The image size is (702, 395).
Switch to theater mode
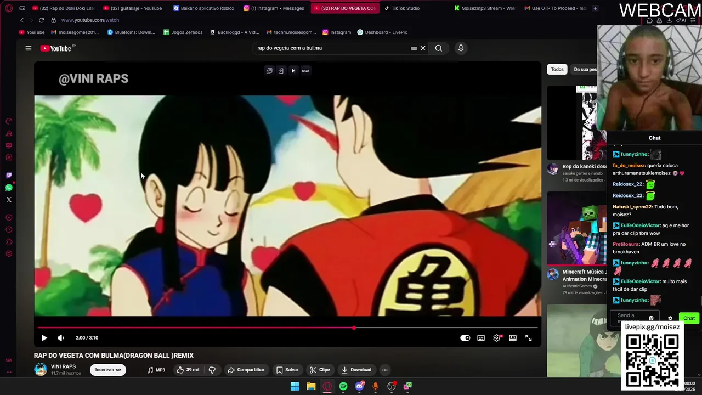click(513, 338)
